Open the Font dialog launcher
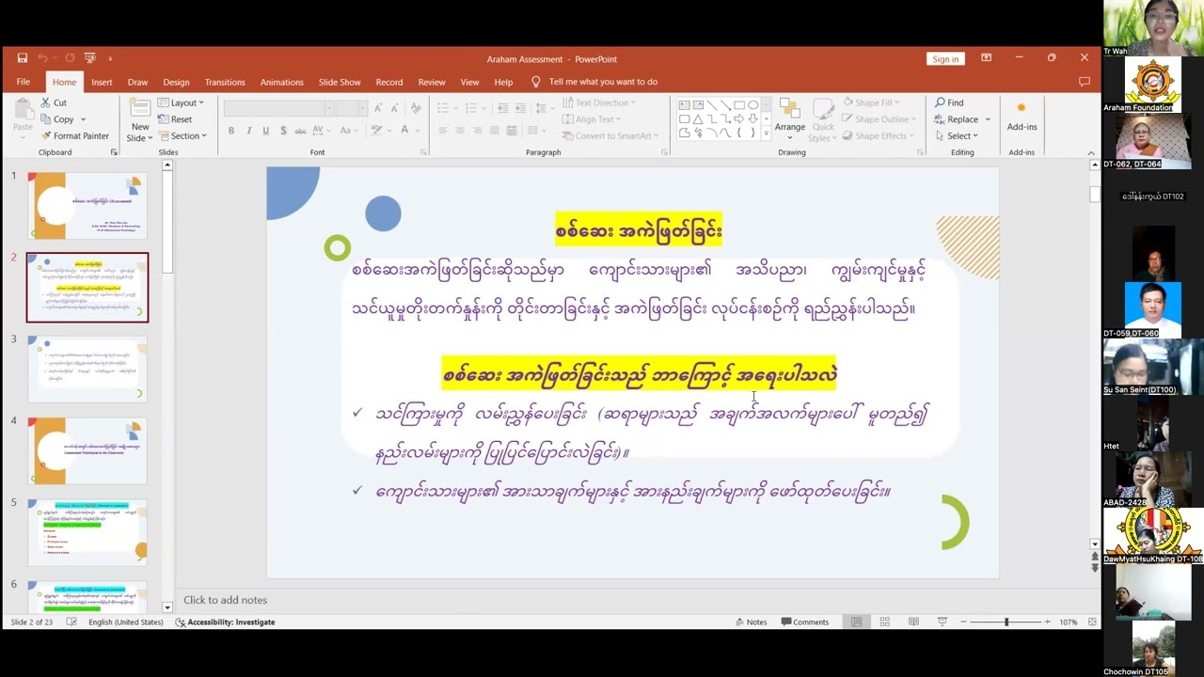This screenshot has width=1204, height=677. click(423, 152)
